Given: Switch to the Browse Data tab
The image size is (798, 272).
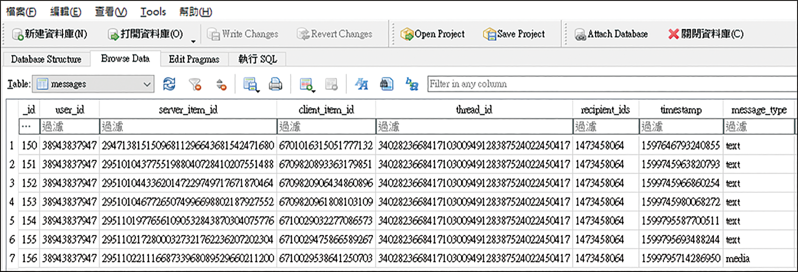Looking at the screenshot, I should 126,59.
